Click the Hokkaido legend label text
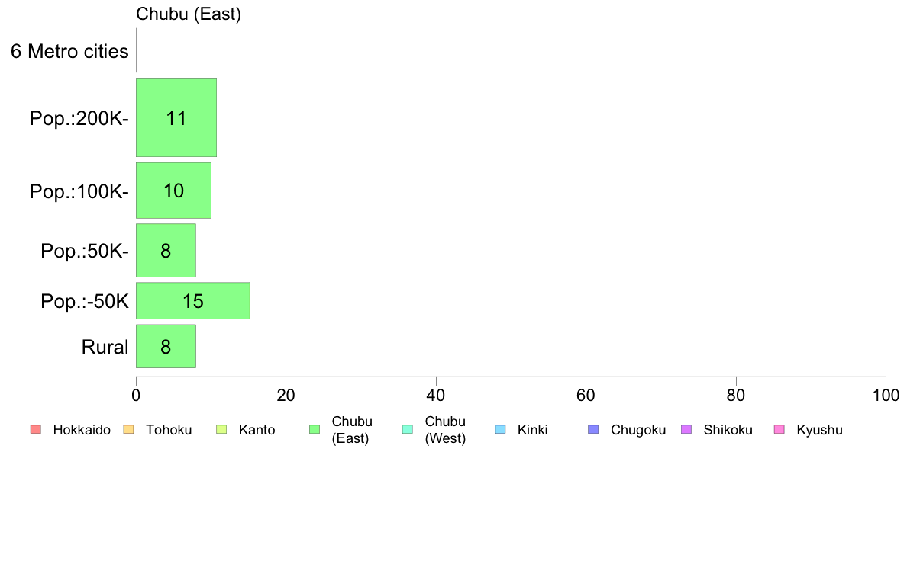This screenshot has height=561, width=907. (82, 430)
